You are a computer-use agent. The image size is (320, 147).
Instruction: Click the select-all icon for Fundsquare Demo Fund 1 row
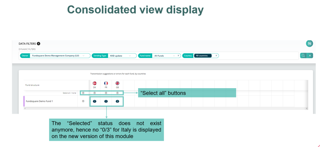pyautogui.click(x=83, y=101)
